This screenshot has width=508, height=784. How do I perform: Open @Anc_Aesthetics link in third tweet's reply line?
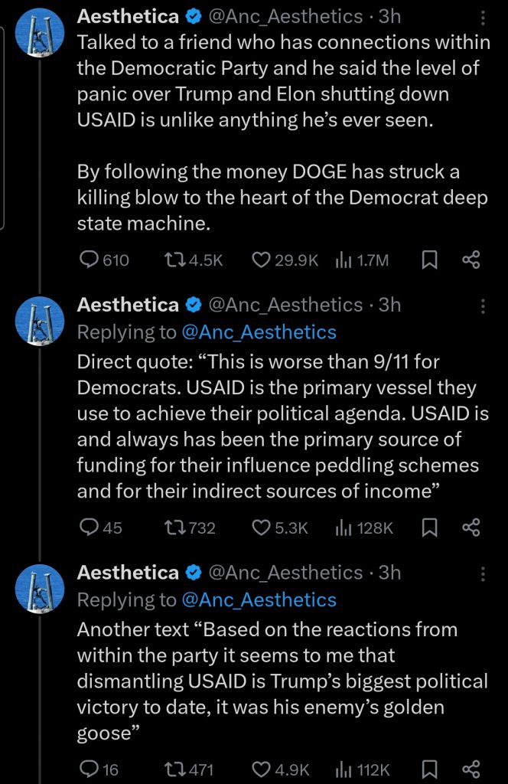click(x=259, y=599)
